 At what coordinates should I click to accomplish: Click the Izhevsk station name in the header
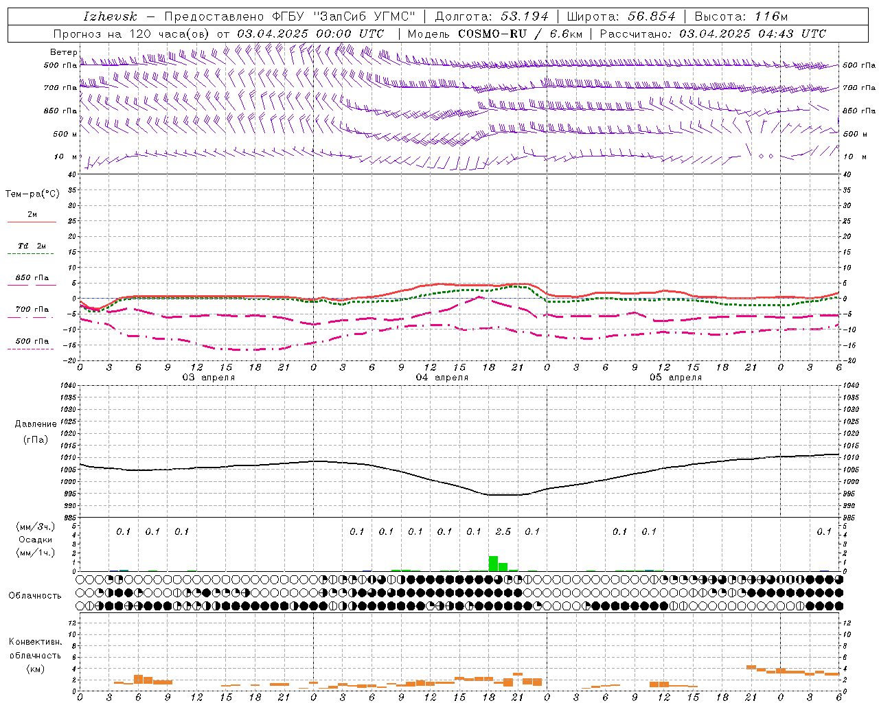[x=111, y=16]
